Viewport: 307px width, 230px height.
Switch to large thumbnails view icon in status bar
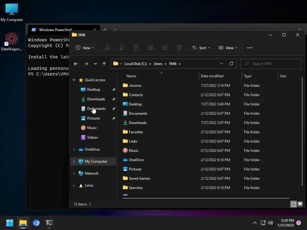[300, 204]
